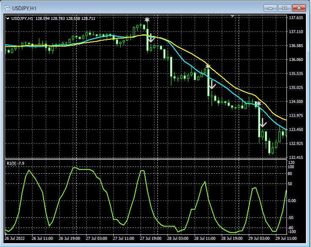This screenshot has width=311, height=247.
Task: Click the indicator scale value -50
Action: 291,218
